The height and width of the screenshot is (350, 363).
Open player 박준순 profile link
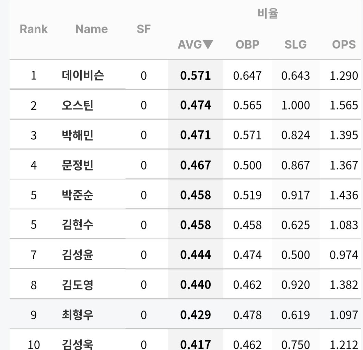pyautogui.click(x=78, y=195)
